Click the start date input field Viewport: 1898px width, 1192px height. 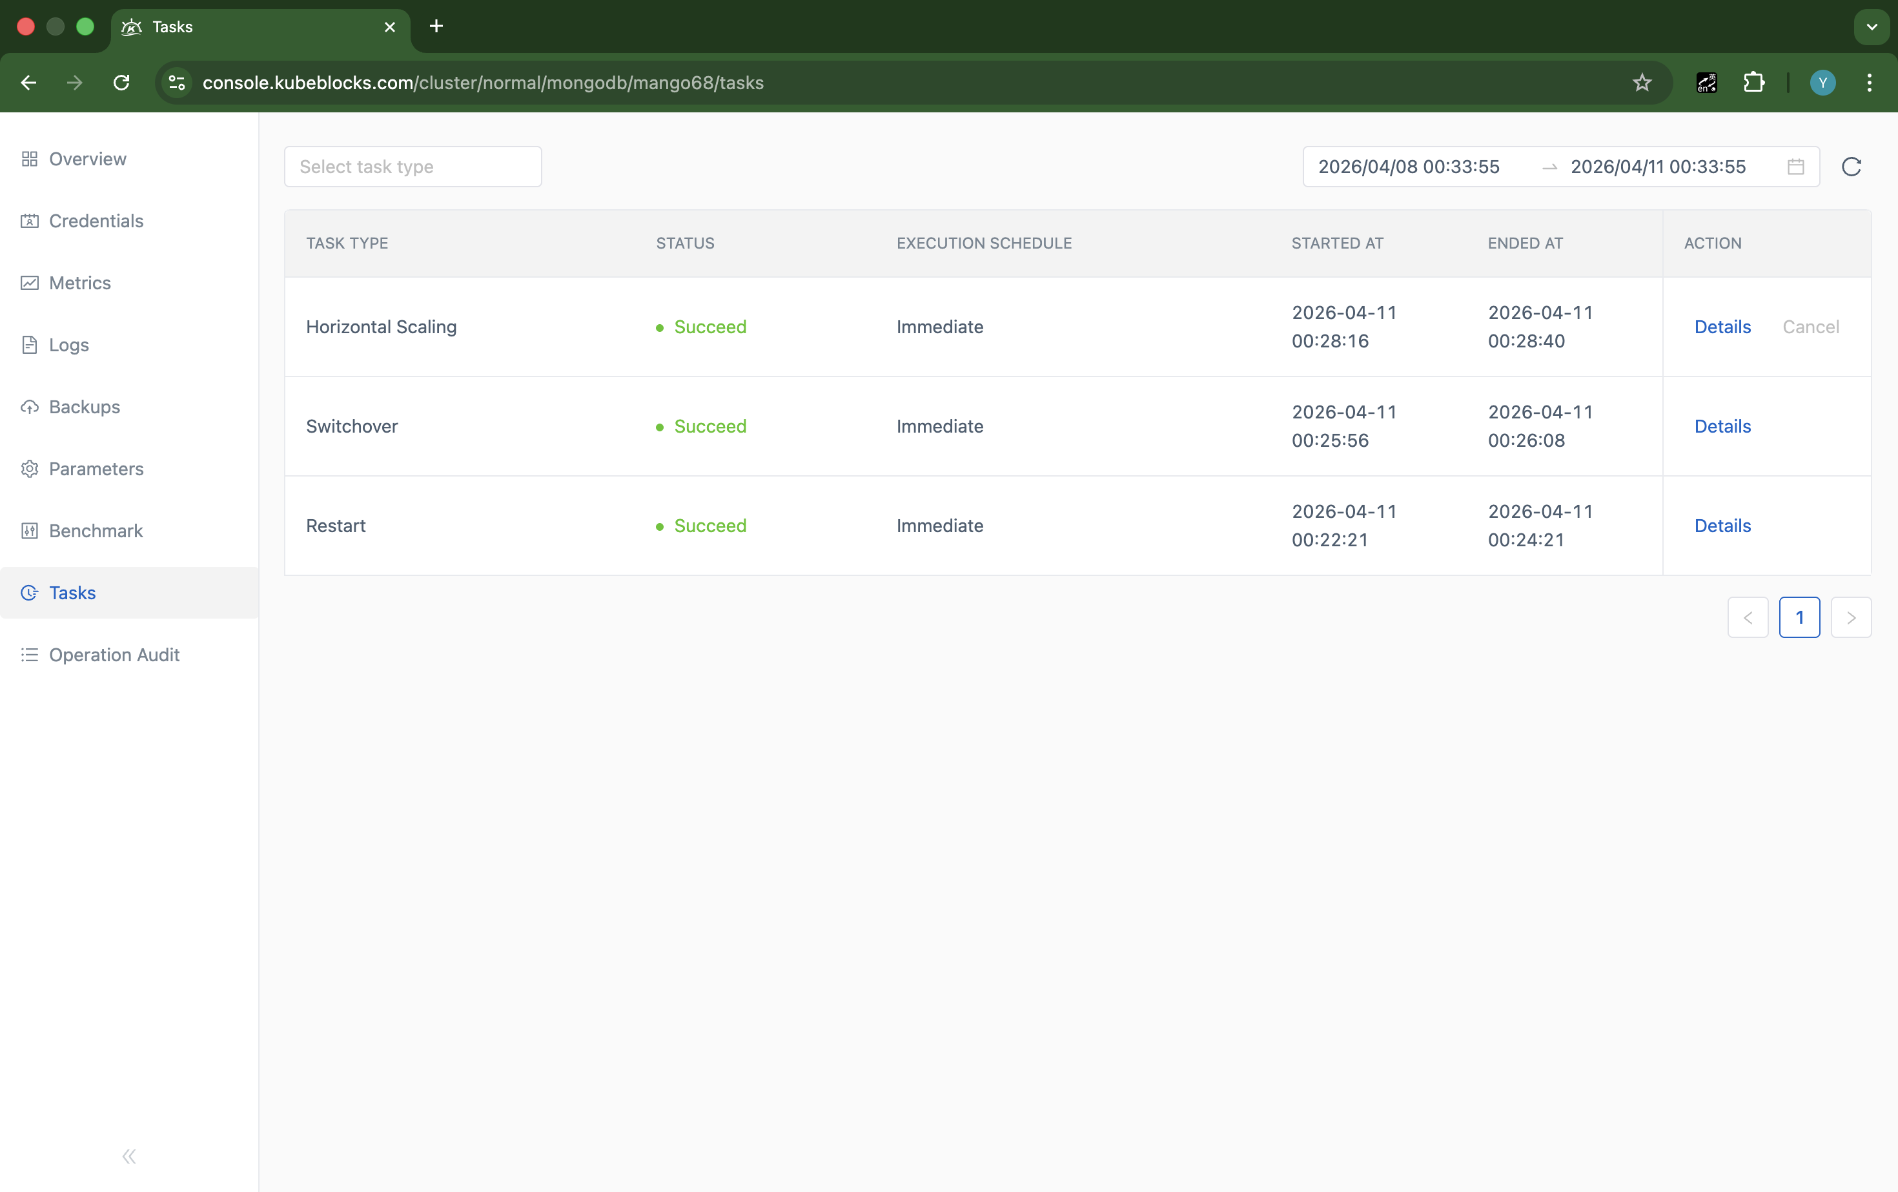point(1409,167)
